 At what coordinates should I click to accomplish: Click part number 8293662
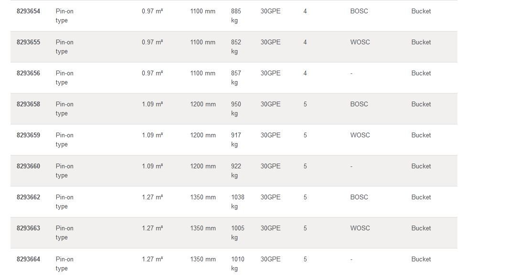click(28, 197)
